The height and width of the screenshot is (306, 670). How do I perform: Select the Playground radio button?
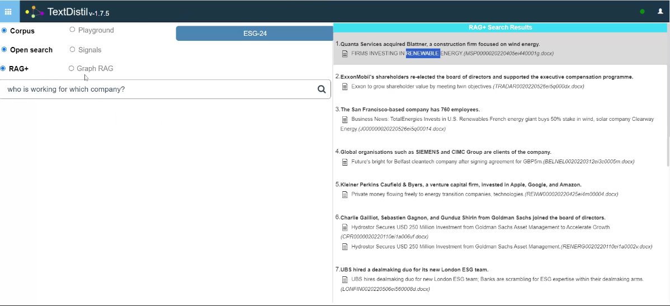click(x=72, y=30)
